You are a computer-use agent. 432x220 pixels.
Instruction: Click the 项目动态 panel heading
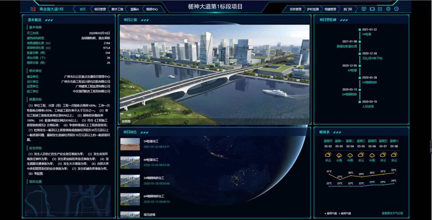(130, 132)
